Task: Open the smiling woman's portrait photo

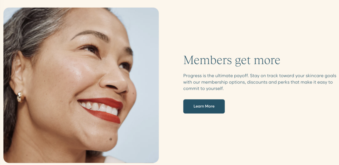Action: 81,85
